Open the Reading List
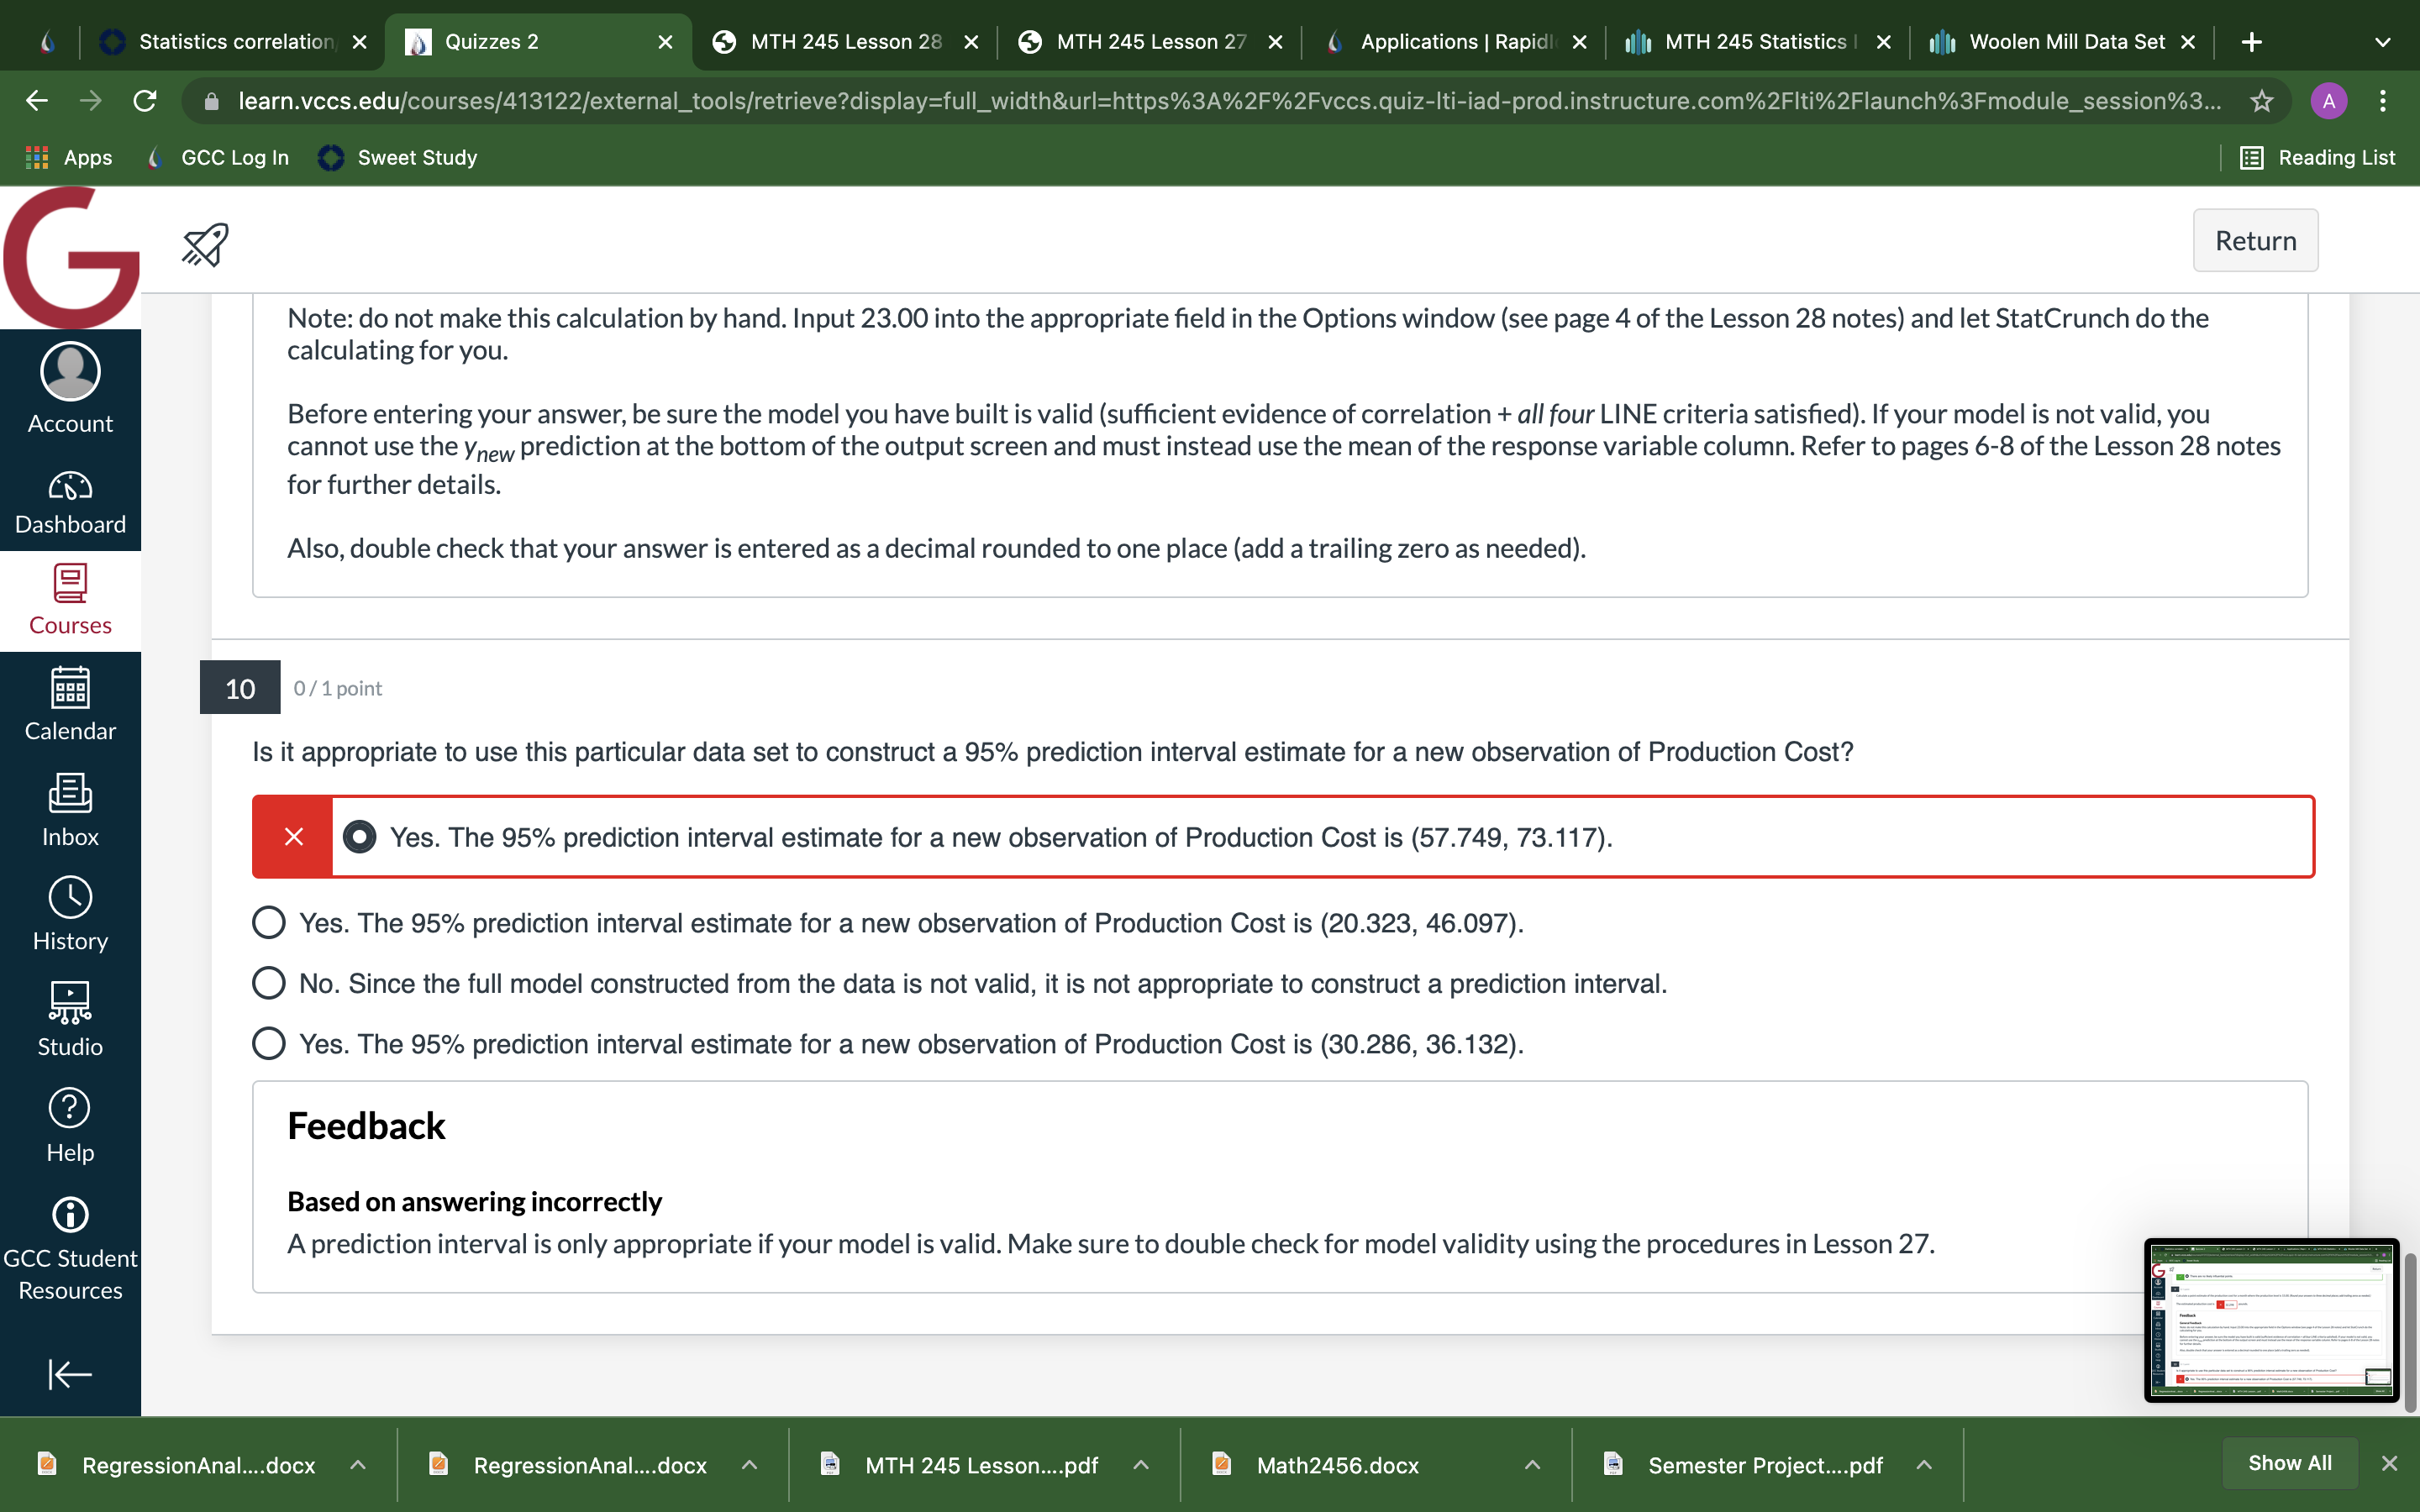The image size is (2420, 1512). [2317, 157]
